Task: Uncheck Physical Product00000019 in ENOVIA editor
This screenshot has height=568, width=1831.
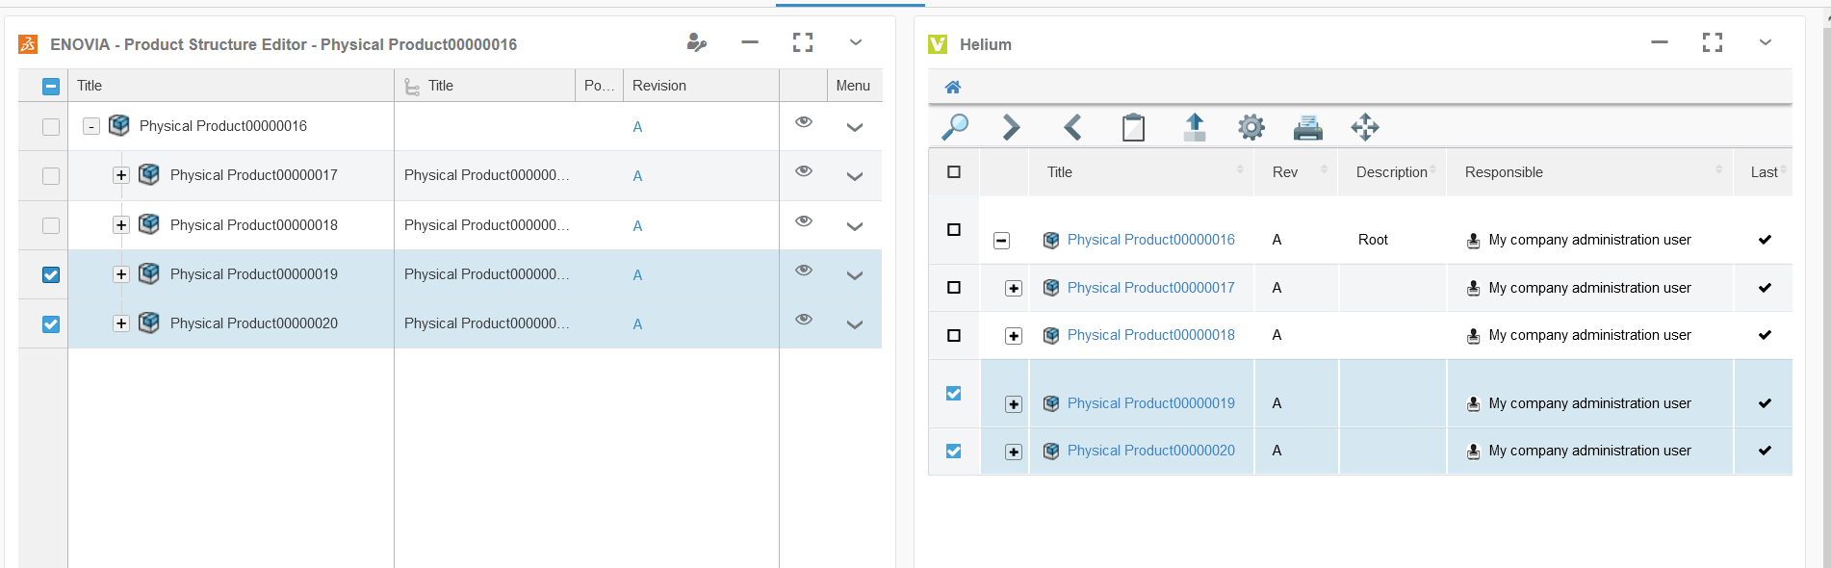Action: pos(51,275)
